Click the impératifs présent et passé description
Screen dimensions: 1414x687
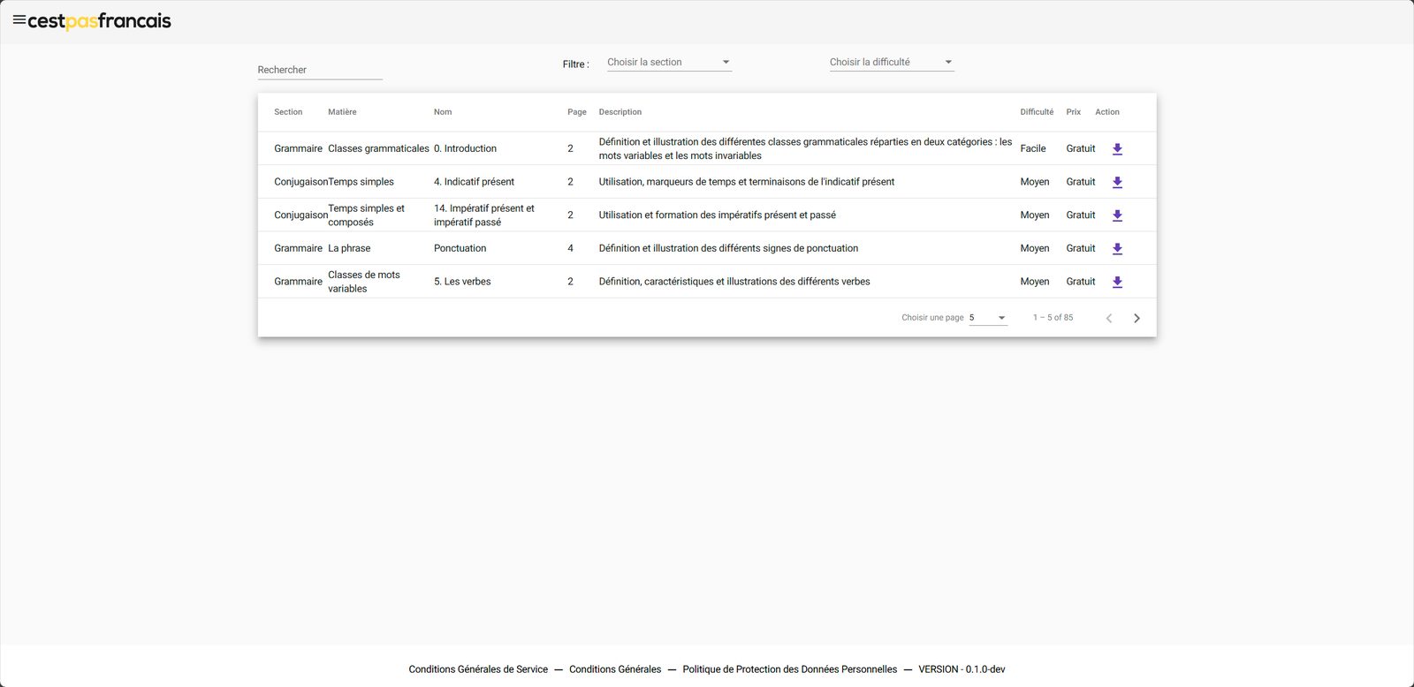point(718,215)
